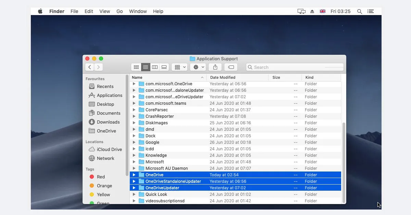Image resolution: width=411 pixels, height=215 pixels.
Task: Open the Go menu
Action: coord(120,11)
